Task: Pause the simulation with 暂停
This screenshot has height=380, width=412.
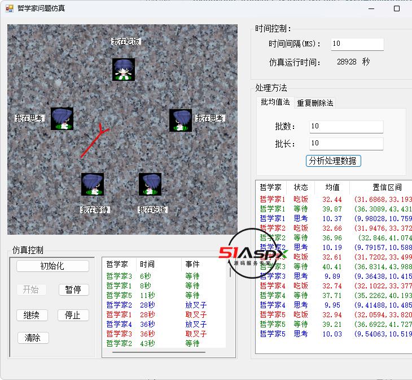Action: pyautogui.click(x=73, y=290)
